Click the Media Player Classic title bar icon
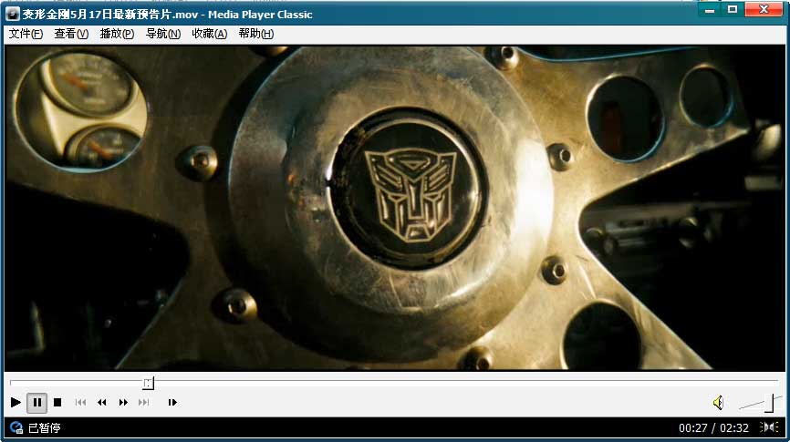This screenshot has height=442, width=790. (13, 14)
